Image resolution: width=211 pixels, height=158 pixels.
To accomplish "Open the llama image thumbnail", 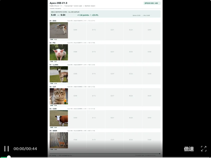I will (x=59, y=74).
